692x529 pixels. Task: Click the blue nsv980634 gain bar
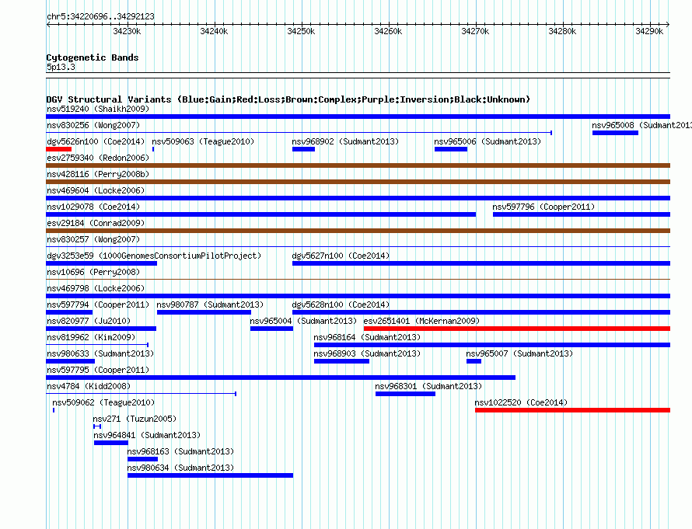(210, 475)
